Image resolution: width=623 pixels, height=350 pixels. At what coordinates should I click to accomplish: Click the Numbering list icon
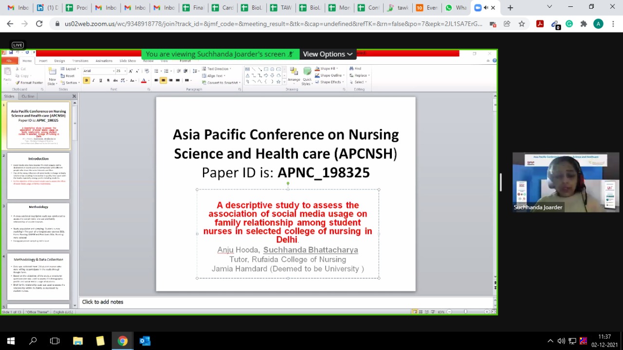(x=166, y=71)
